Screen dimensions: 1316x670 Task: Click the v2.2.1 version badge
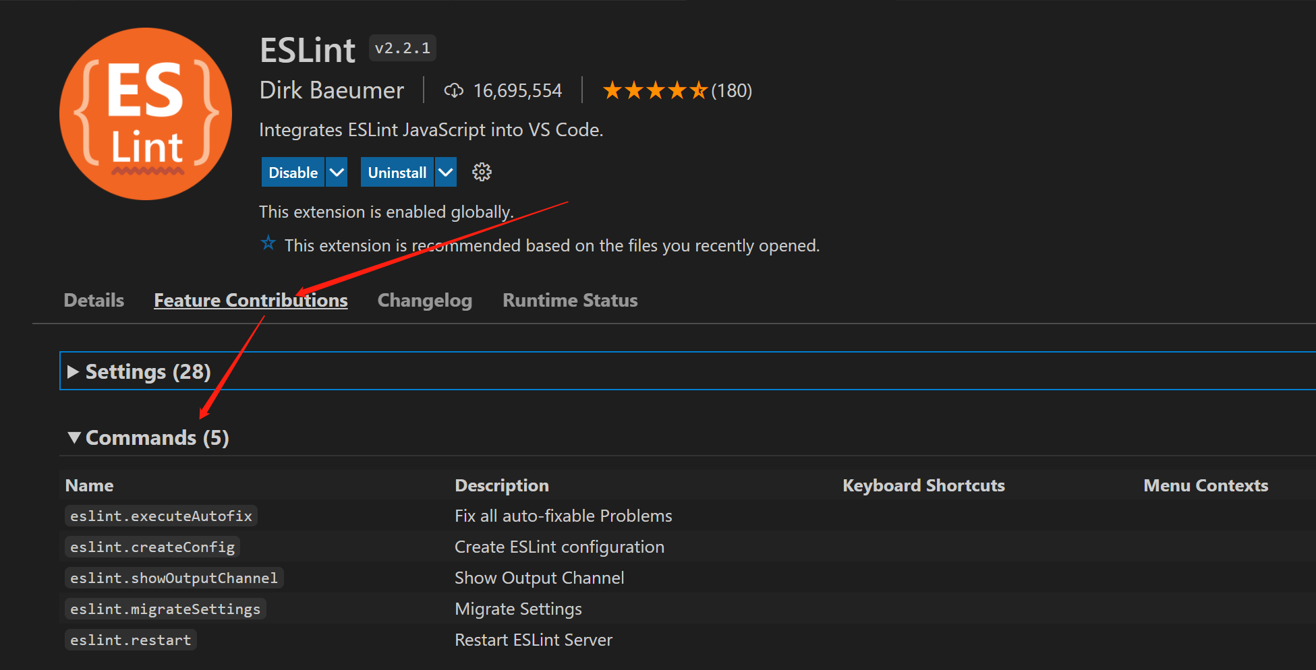[x=402, y=49]
